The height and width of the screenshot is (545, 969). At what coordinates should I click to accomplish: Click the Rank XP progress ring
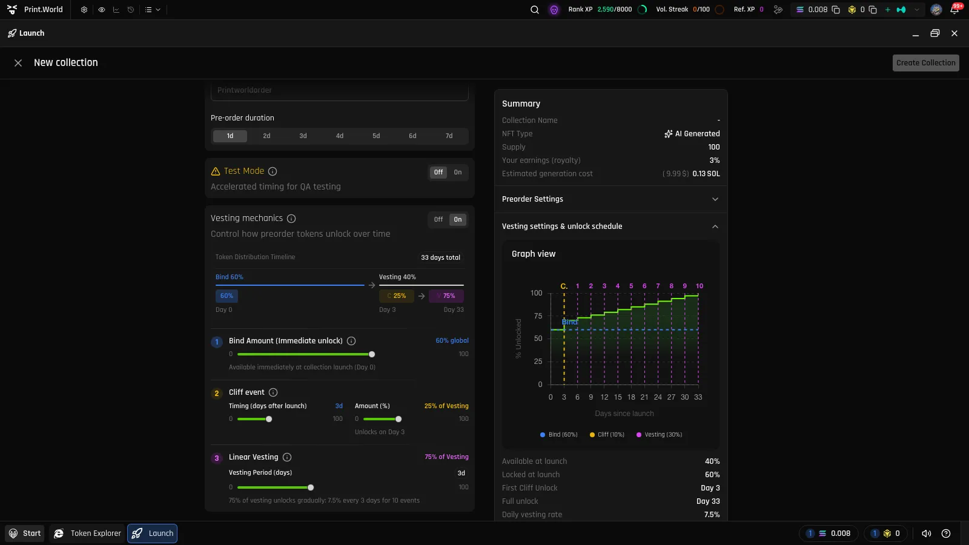coord(643,10)
